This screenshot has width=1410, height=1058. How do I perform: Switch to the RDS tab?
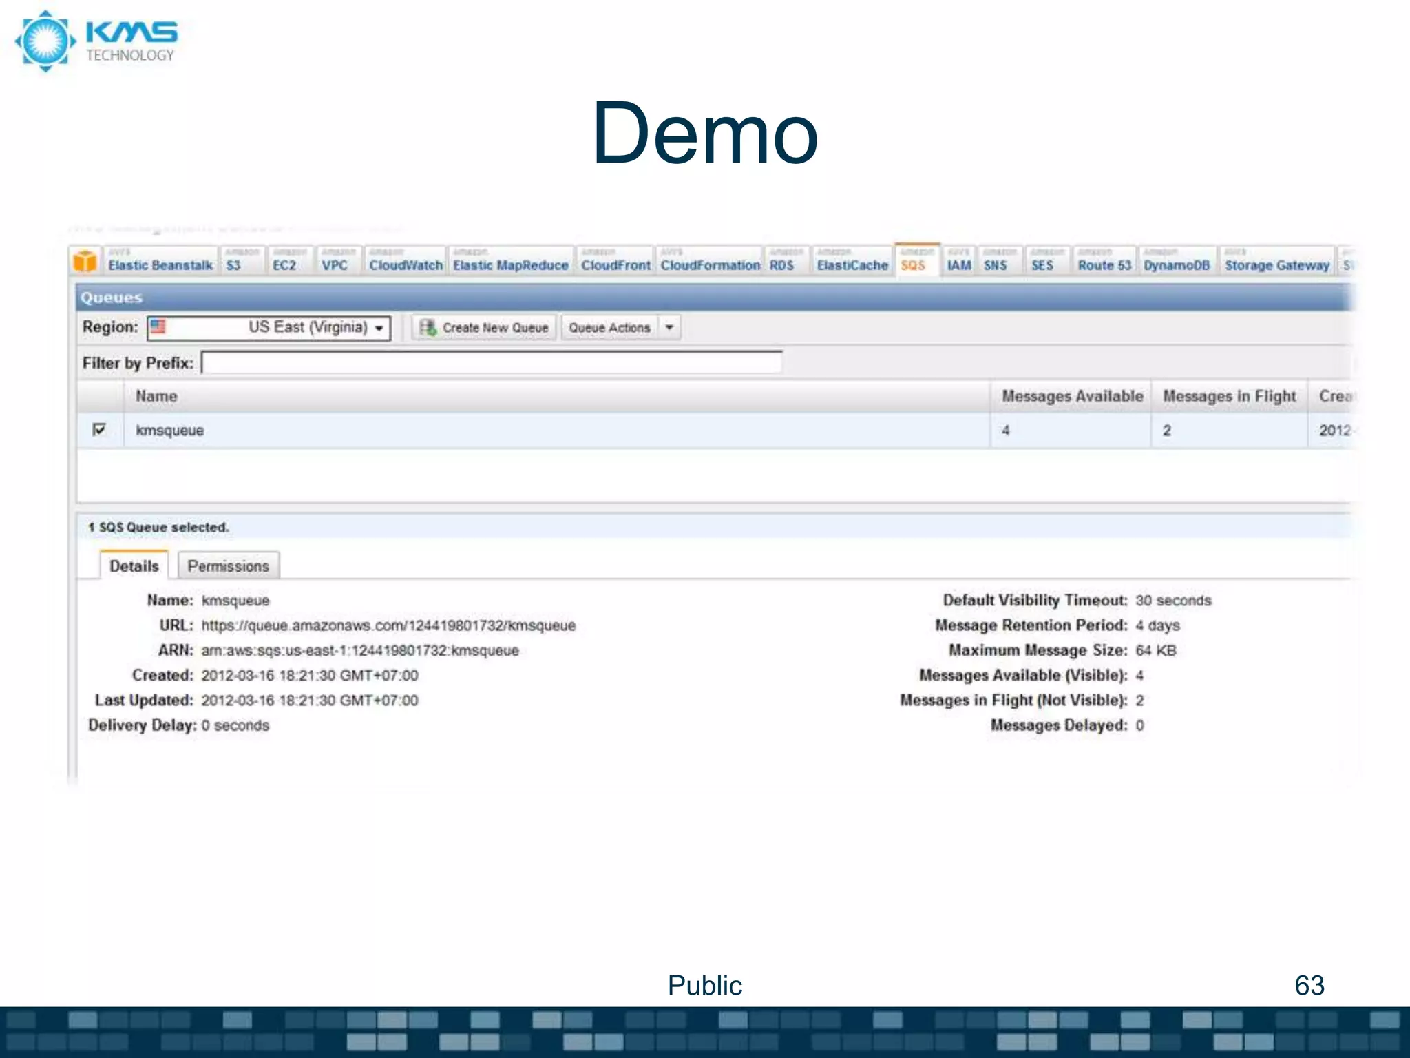click(x=788, y=262)
